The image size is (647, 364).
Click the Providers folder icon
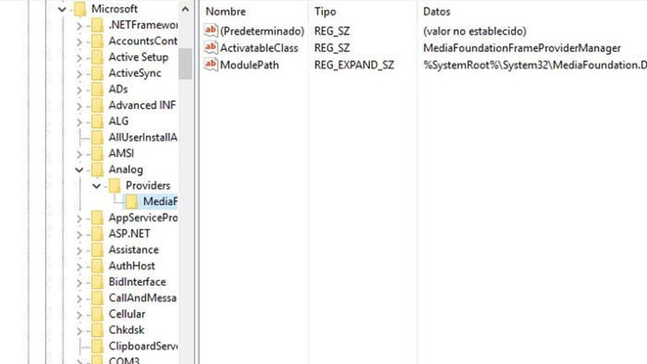pos(115,185)
